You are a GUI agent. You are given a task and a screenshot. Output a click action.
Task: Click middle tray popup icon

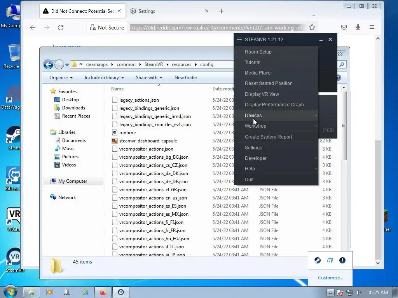click(330, 260)
